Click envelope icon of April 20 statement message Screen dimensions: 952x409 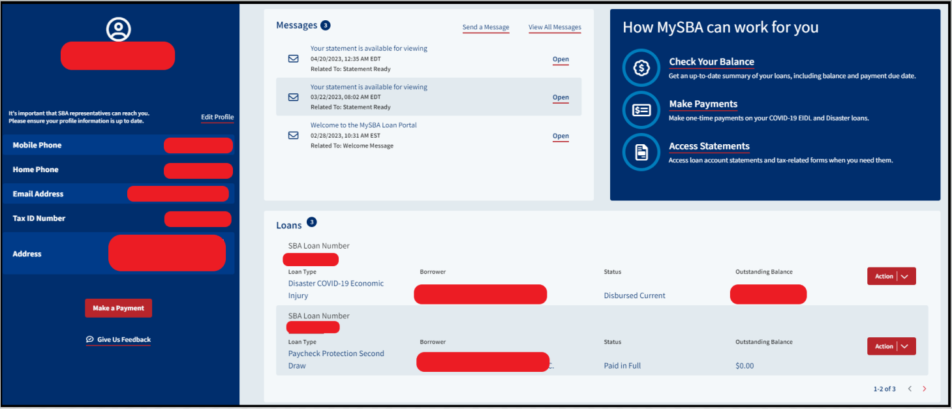[293, 59]
